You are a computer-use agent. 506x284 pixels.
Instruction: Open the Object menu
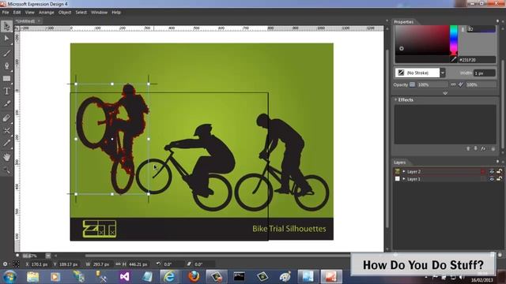[x=65, y=13]
